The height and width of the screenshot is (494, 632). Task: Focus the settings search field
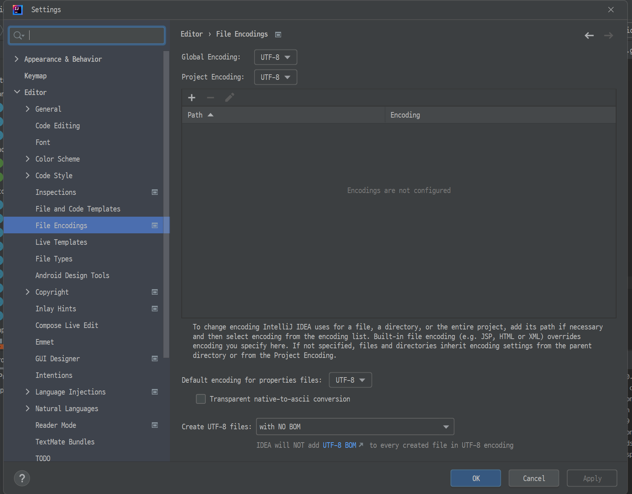point(87,35)
